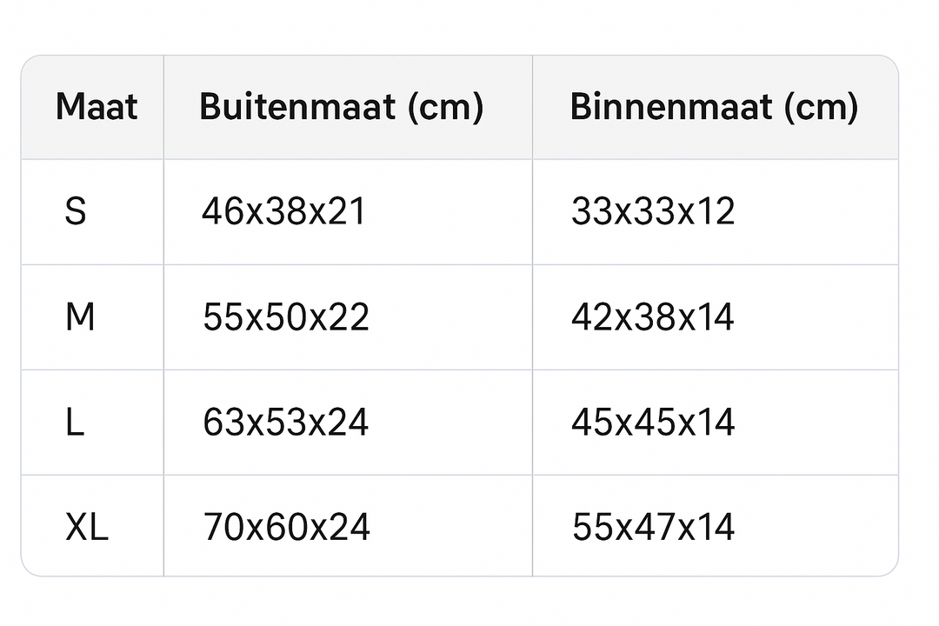939x626 pixels.
Task: Click the 45x45x14 inner dimension cell
Action: click(x=653, y=423)
